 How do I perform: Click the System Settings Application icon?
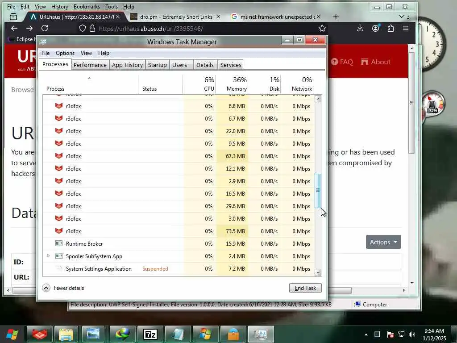coord(59,268)
